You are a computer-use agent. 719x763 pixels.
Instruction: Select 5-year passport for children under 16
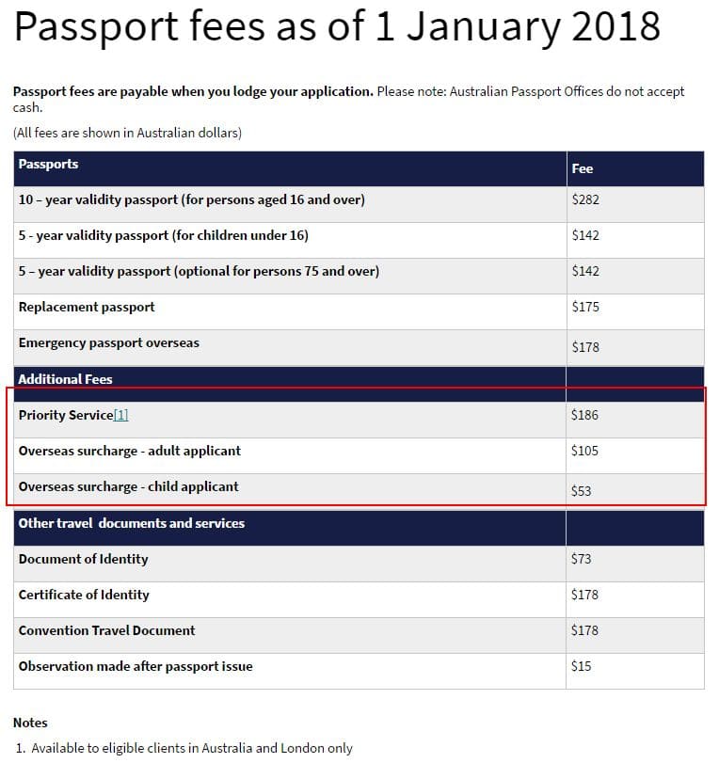pyautogui.click(x=359, y=241)
